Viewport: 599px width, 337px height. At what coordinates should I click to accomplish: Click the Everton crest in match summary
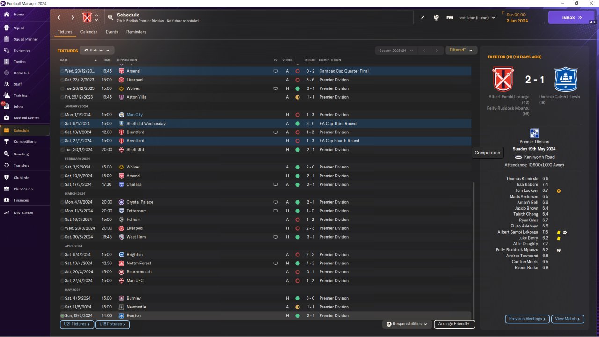click(x=565, y=79)
